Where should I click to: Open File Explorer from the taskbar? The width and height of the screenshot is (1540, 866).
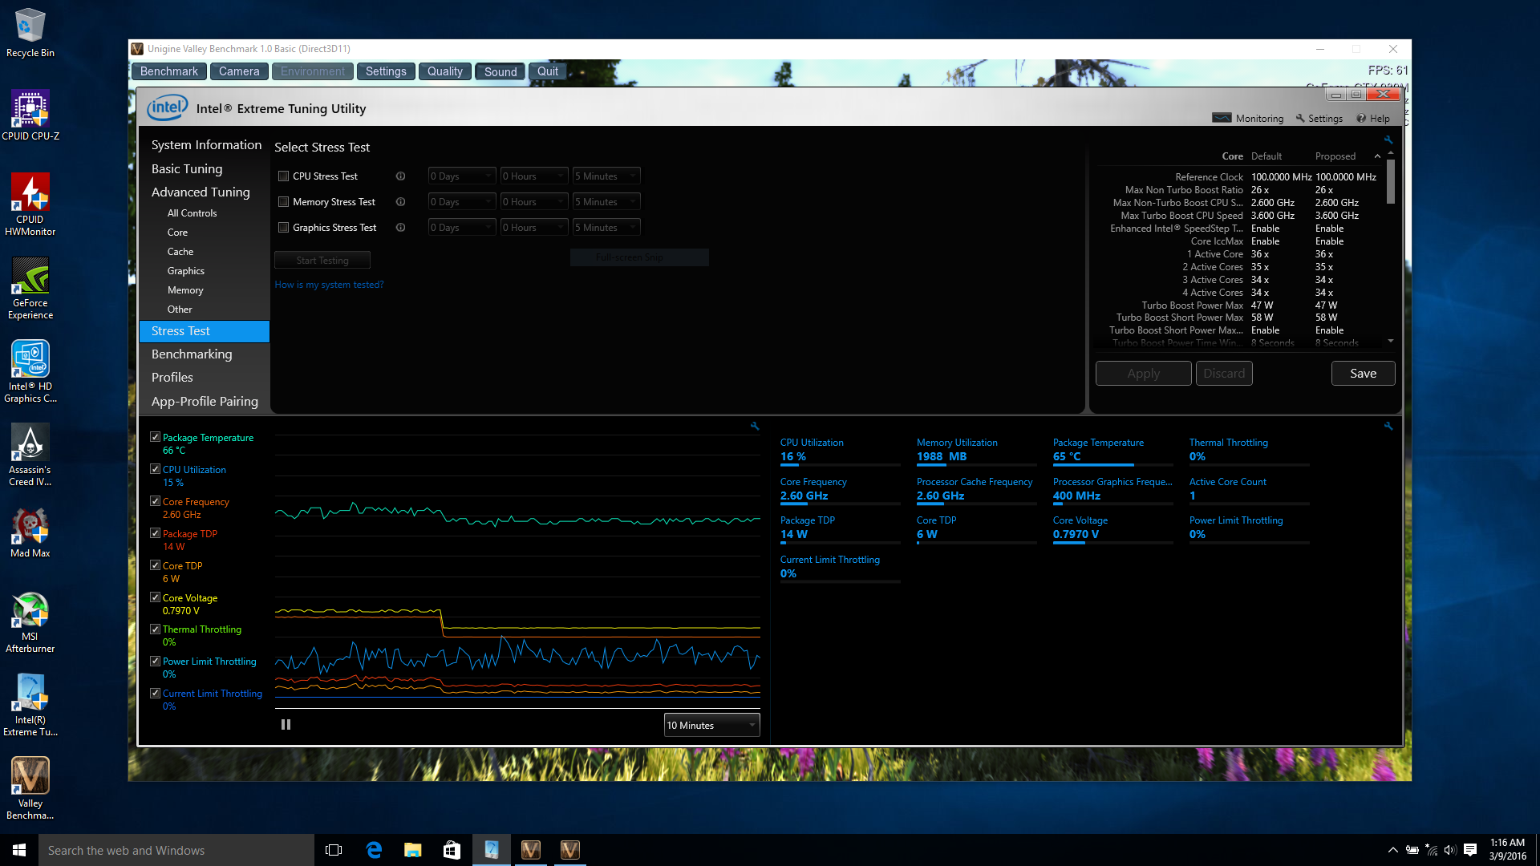tap(413, 850)
